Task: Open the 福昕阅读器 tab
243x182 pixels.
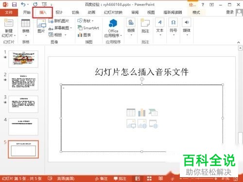Action: 173,12
